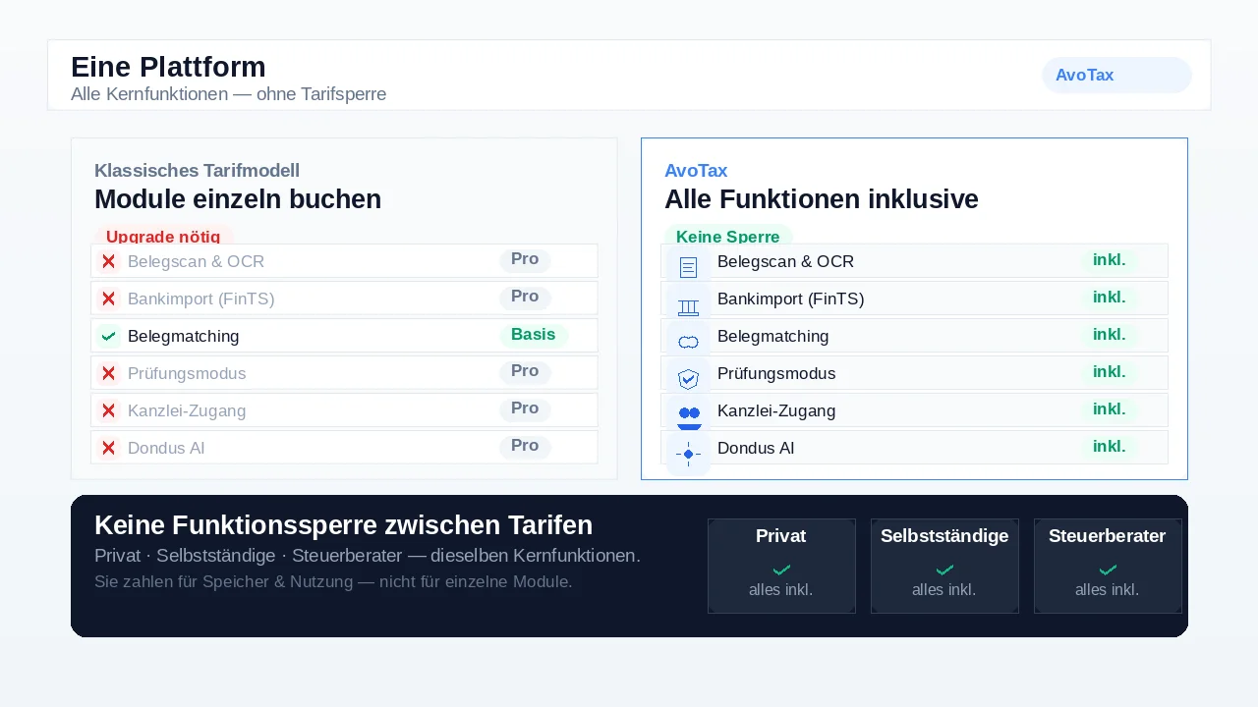This screenshot has width=1258, height=707.
Task: Click the Basis badge for Belegmatching
Action: [534, 334]
